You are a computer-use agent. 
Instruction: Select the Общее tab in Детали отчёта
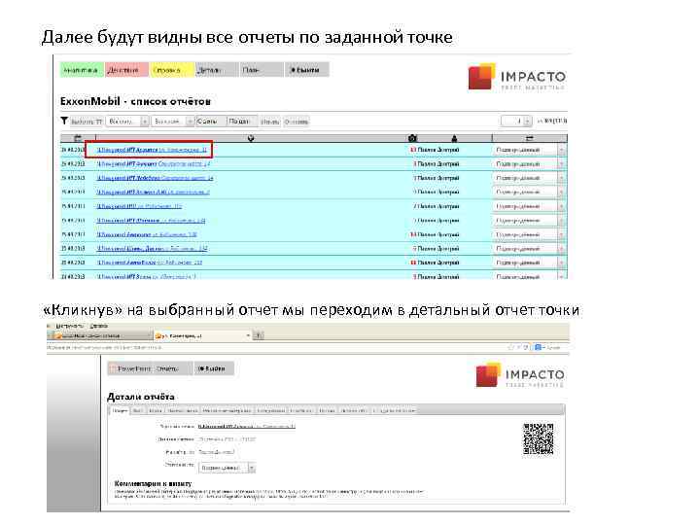tap(120, 410)
